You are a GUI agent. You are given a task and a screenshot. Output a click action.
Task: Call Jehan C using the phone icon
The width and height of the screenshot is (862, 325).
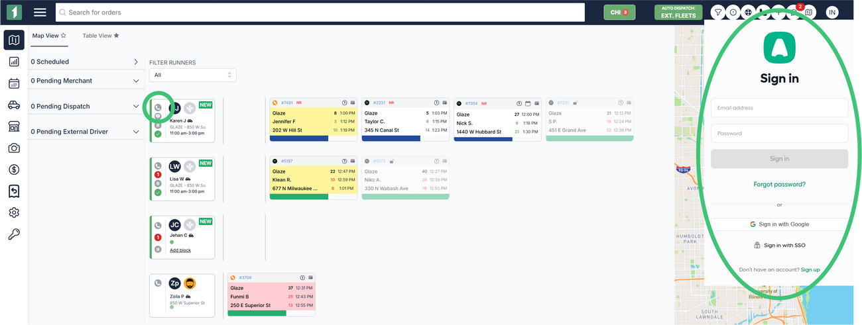[x=158, y=226]
